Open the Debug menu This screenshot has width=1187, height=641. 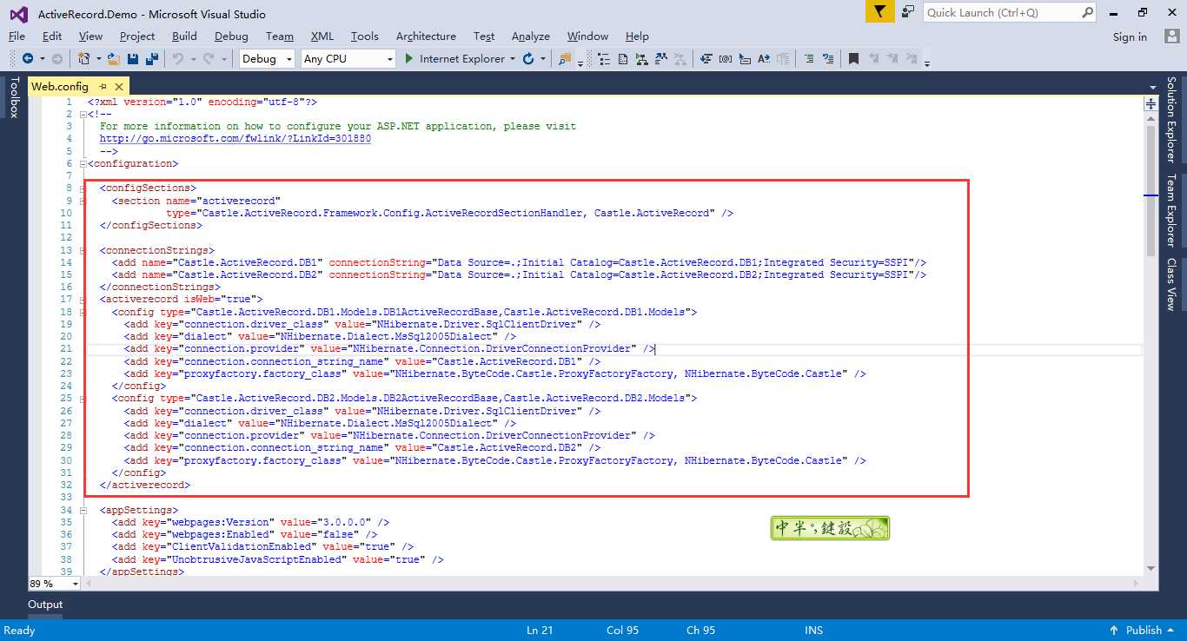click(x=231, y=36)
